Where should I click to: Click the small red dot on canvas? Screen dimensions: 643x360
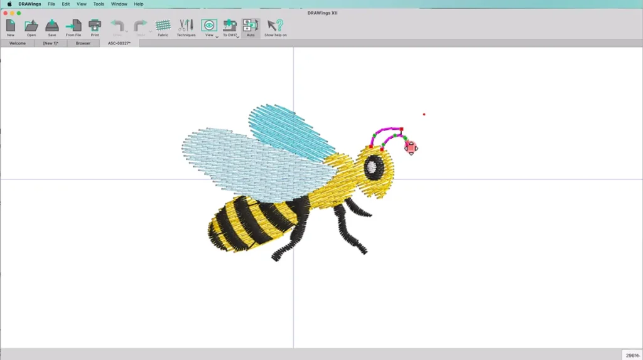[x=424, y=114]
